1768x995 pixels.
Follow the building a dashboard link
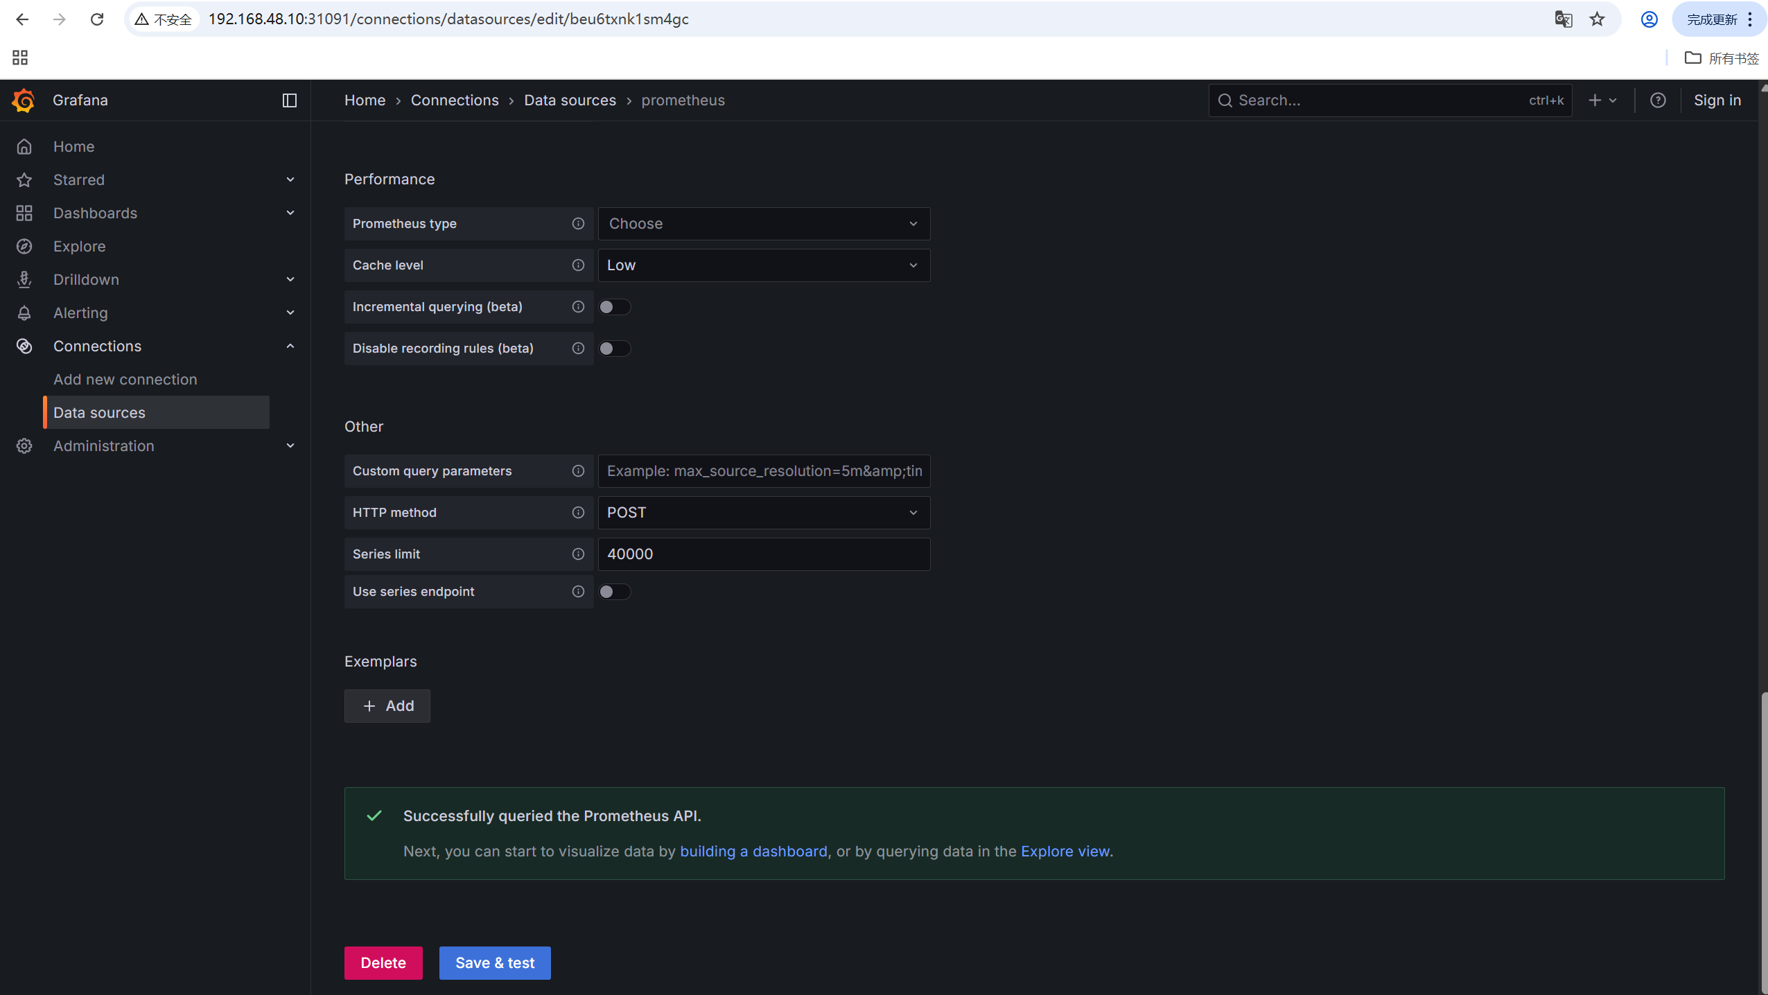click(x=753, y=852)
